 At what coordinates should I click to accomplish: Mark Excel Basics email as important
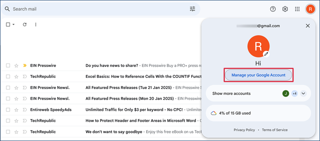click(25, 77)
